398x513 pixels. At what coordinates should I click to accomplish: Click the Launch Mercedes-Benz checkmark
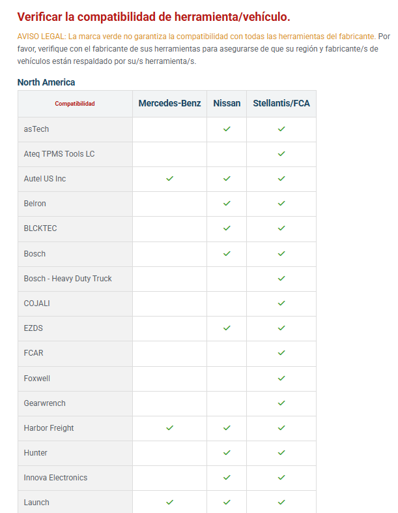[169, 503]
